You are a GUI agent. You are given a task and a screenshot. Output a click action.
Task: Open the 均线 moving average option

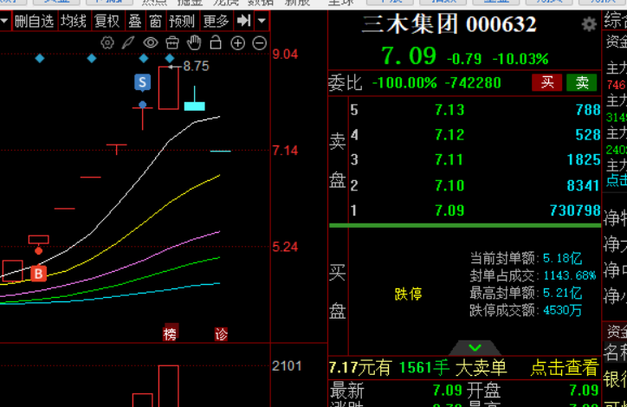point(73,21)
